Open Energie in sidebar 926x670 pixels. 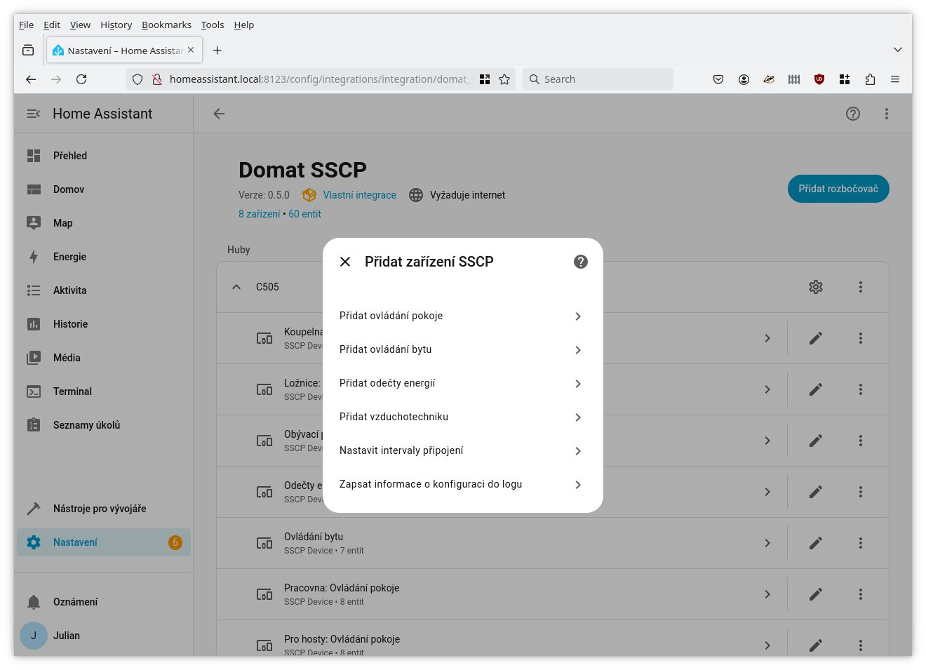coord(104,257)
